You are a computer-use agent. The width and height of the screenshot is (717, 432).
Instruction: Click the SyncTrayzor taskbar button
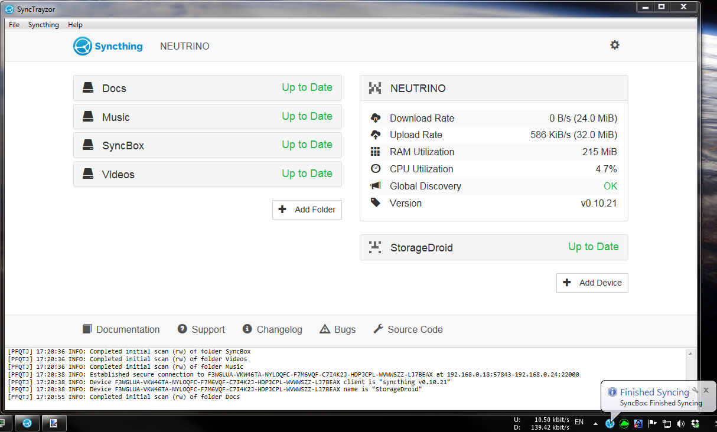[x=27, y=423]
